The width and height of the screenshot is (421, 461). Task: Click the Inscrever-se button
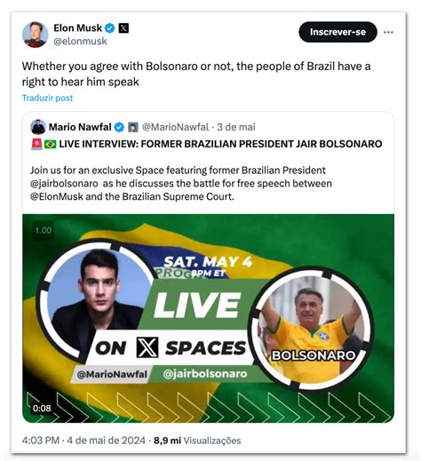coord(338,32)
